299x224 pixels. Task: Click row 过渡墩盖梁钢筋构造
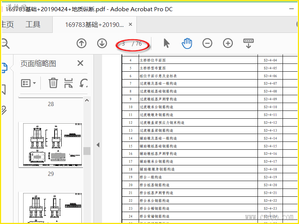210,130
